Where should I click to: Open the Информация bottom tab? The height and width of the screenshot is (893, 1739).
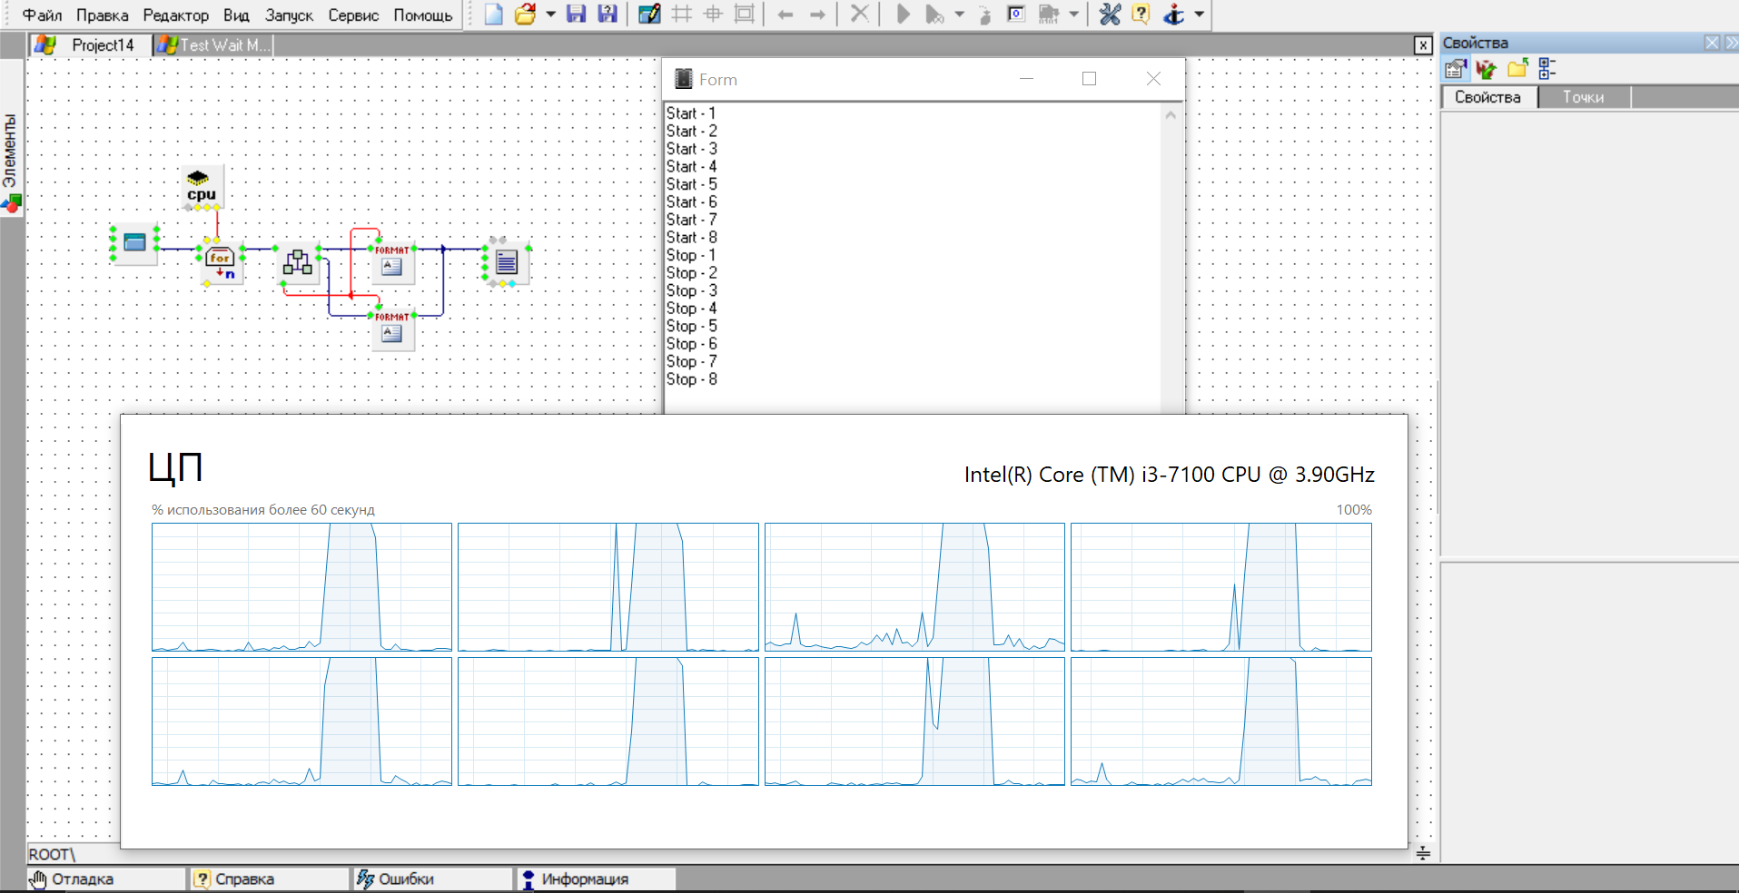click(x=596, y=878)
